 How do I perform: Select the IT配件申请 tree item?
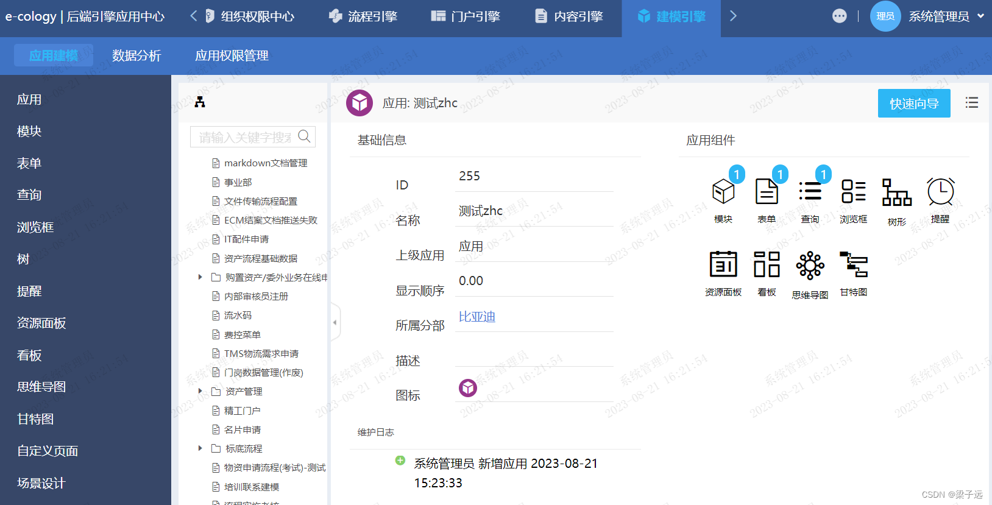[240, 239]
